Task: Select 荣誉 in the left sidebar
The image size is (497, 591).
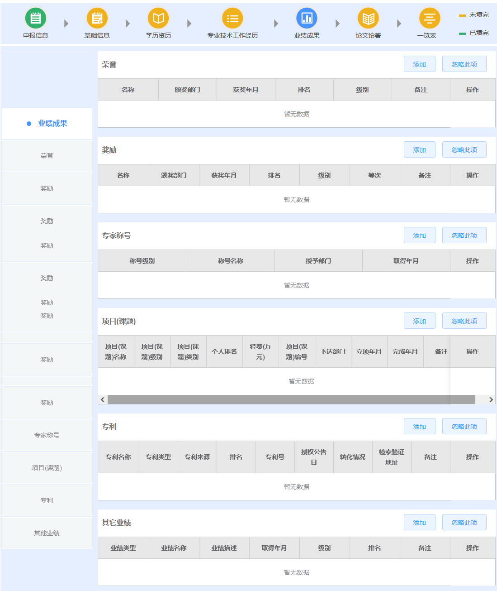Action: 47,156
